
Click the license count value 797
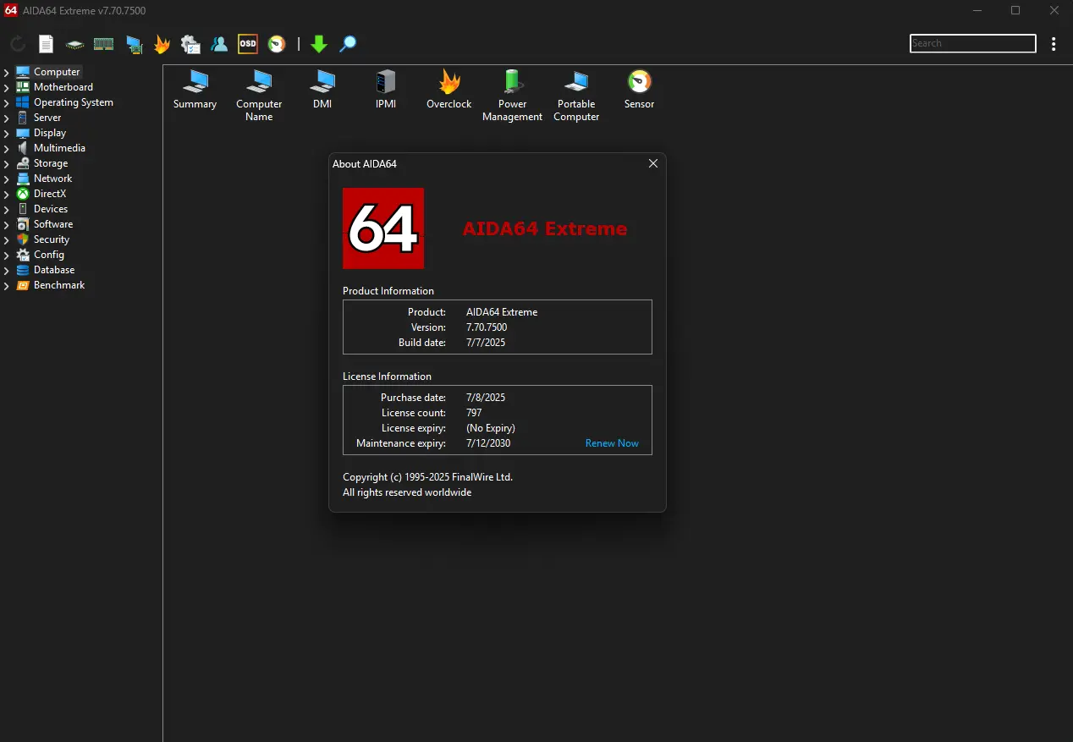pyautogui.click(x=474, y=413)
